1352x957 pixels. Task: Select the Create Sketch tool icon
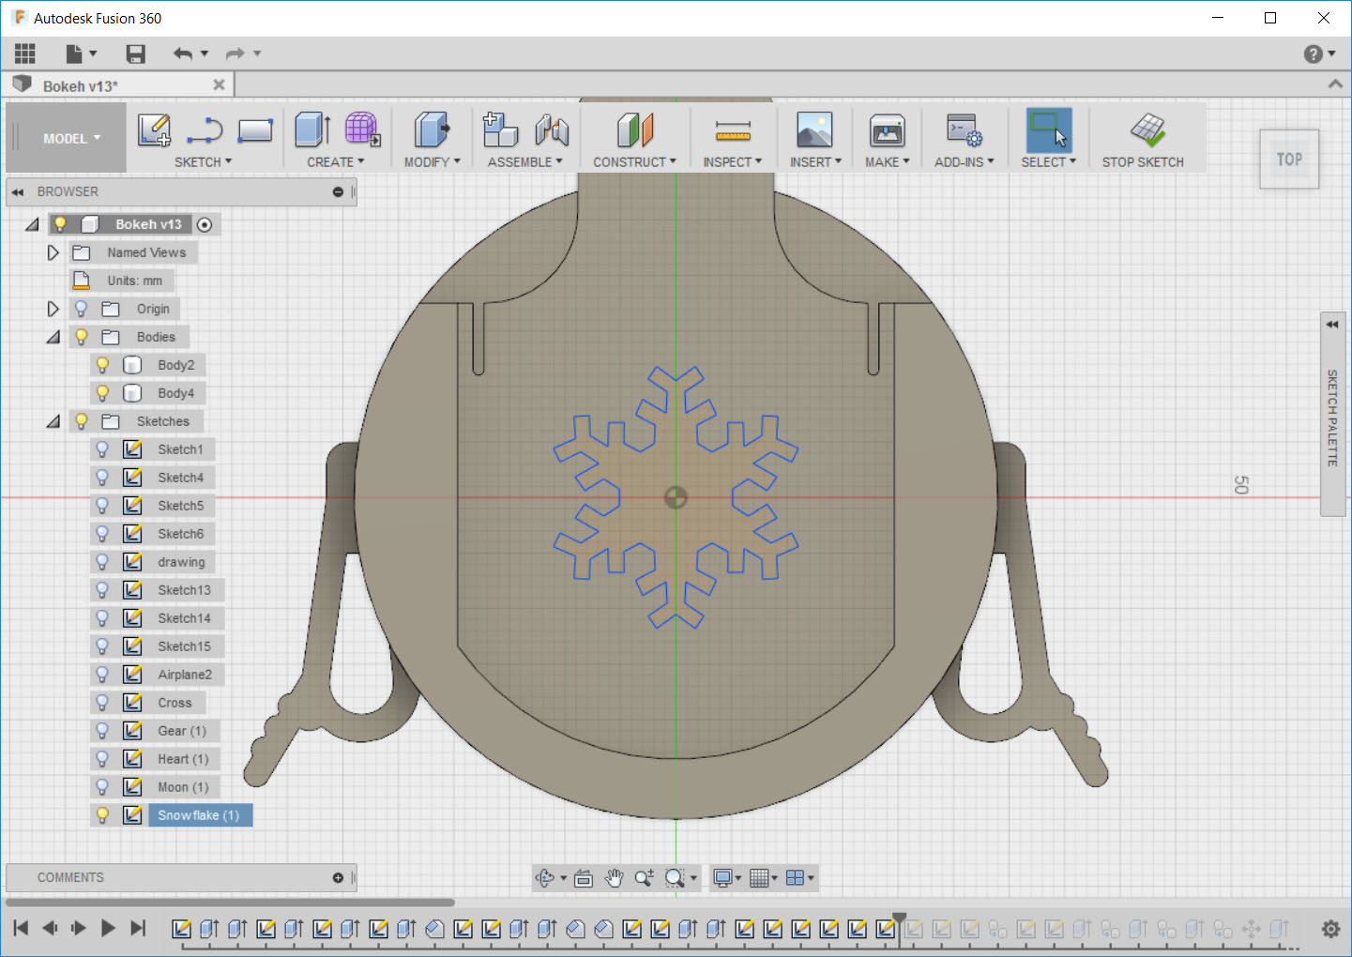[154, 130]
